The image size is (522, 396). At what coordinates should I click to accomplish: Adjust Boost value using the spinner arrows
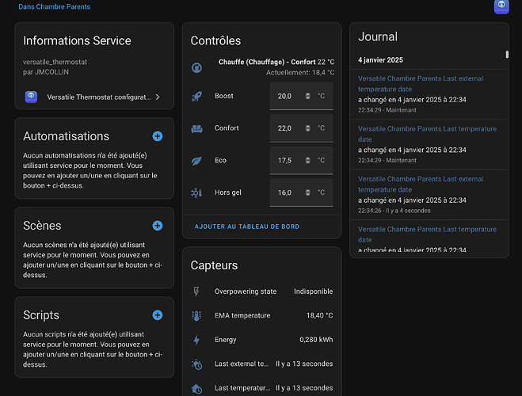coord(307,96)
